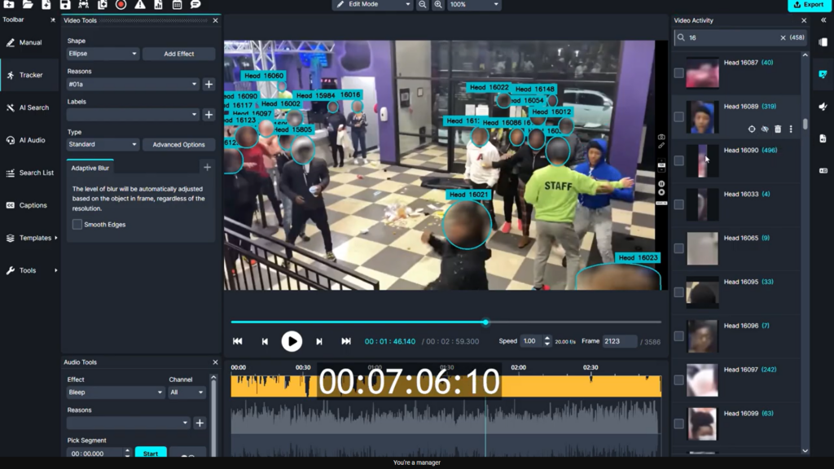Play the video with the play button
This screenshot has width=834, height=469.
click(292, 341)
